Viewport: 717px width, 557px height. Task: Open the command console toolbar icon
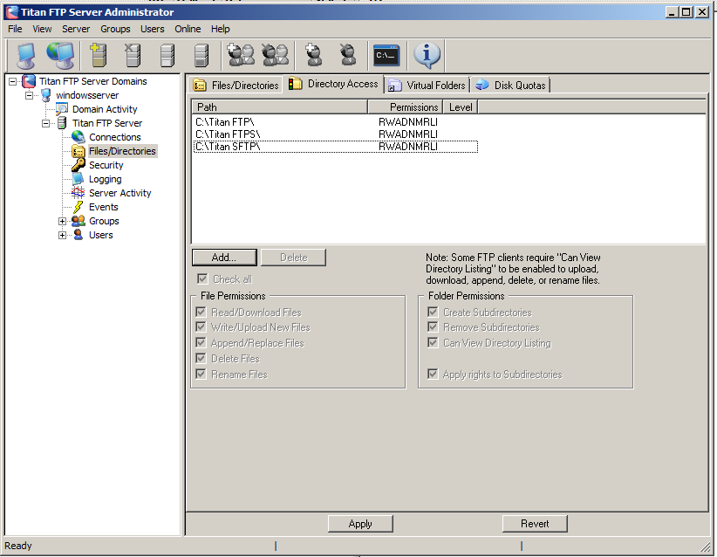tap(386, 55)
